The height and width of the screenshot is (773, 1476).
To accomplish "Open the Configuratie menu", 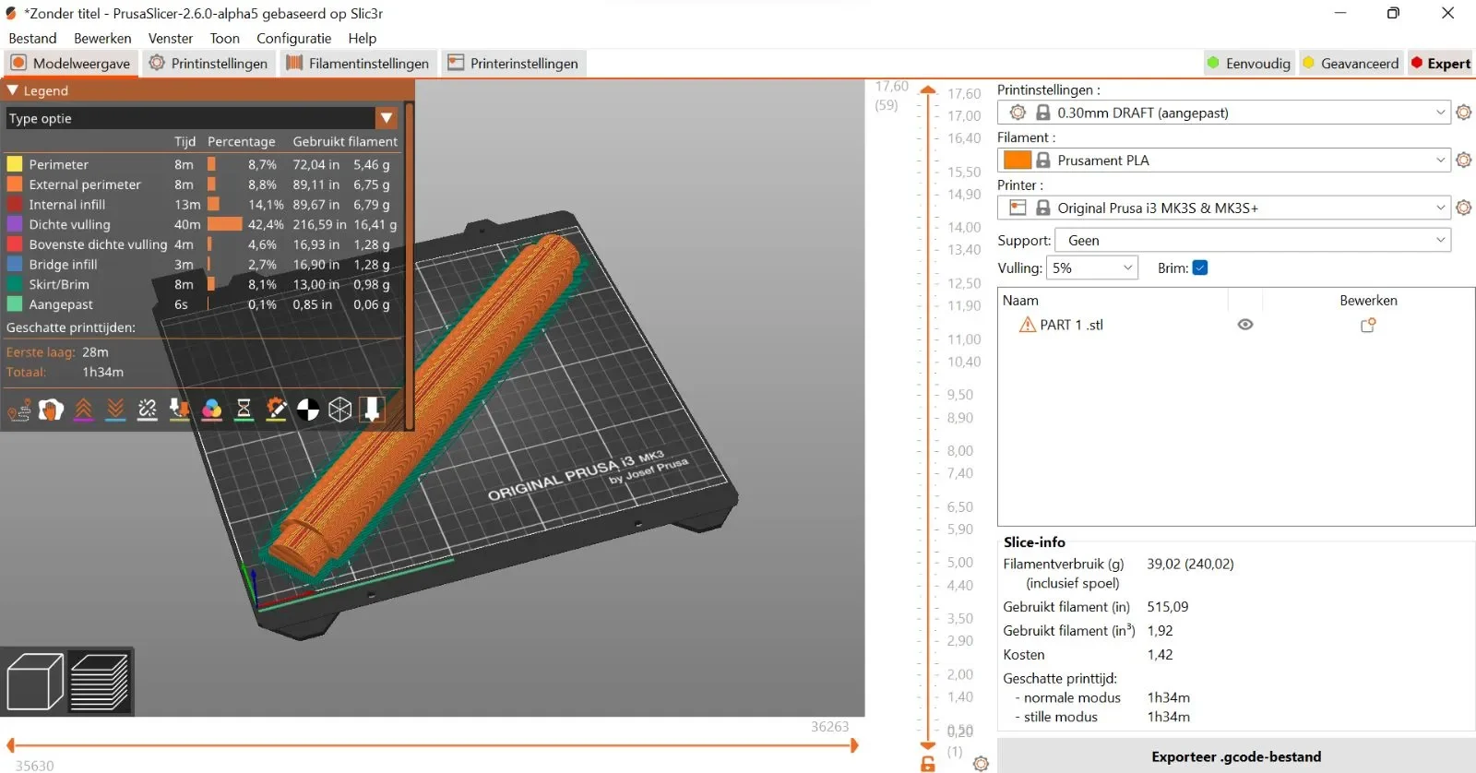I will [x=293, y=38].
